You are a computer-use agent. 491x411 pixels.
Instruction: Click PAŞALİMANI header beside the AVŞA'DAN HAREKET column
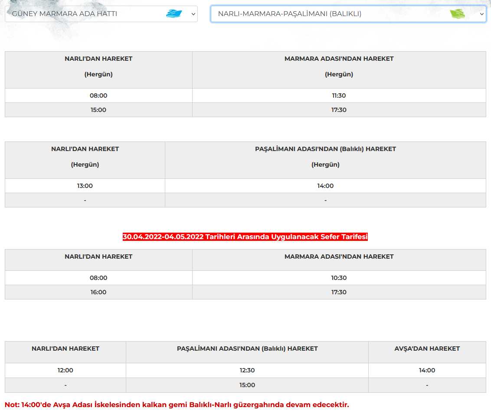point(247,349)
